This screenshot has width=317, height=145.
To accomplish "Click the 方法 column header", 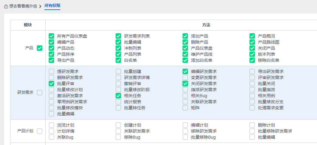I will 206,25.
